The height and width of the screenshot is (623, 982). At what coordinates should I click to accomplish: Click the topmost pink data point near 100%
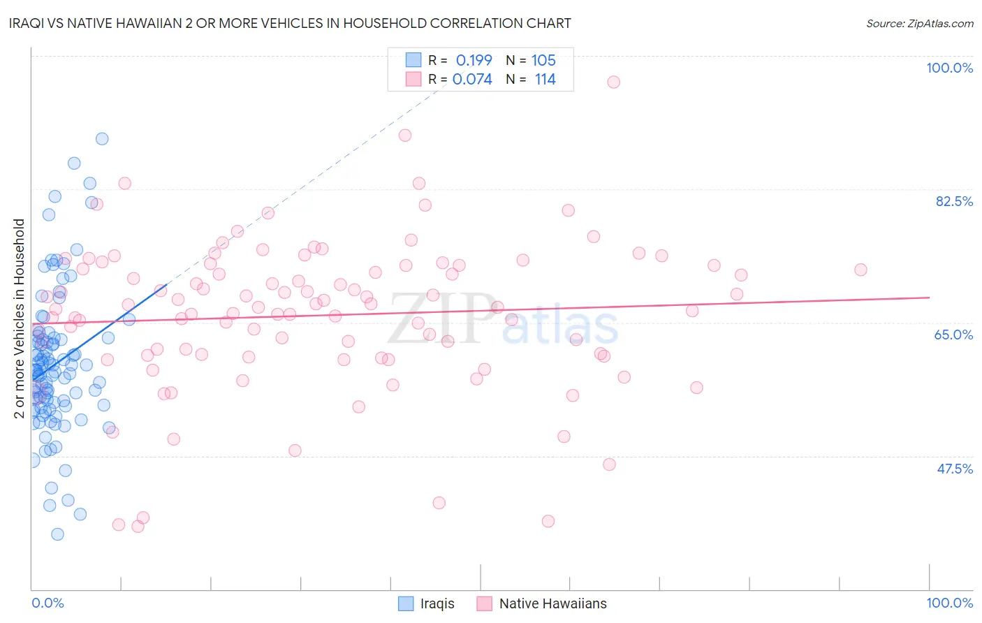[x=613, y=82]
